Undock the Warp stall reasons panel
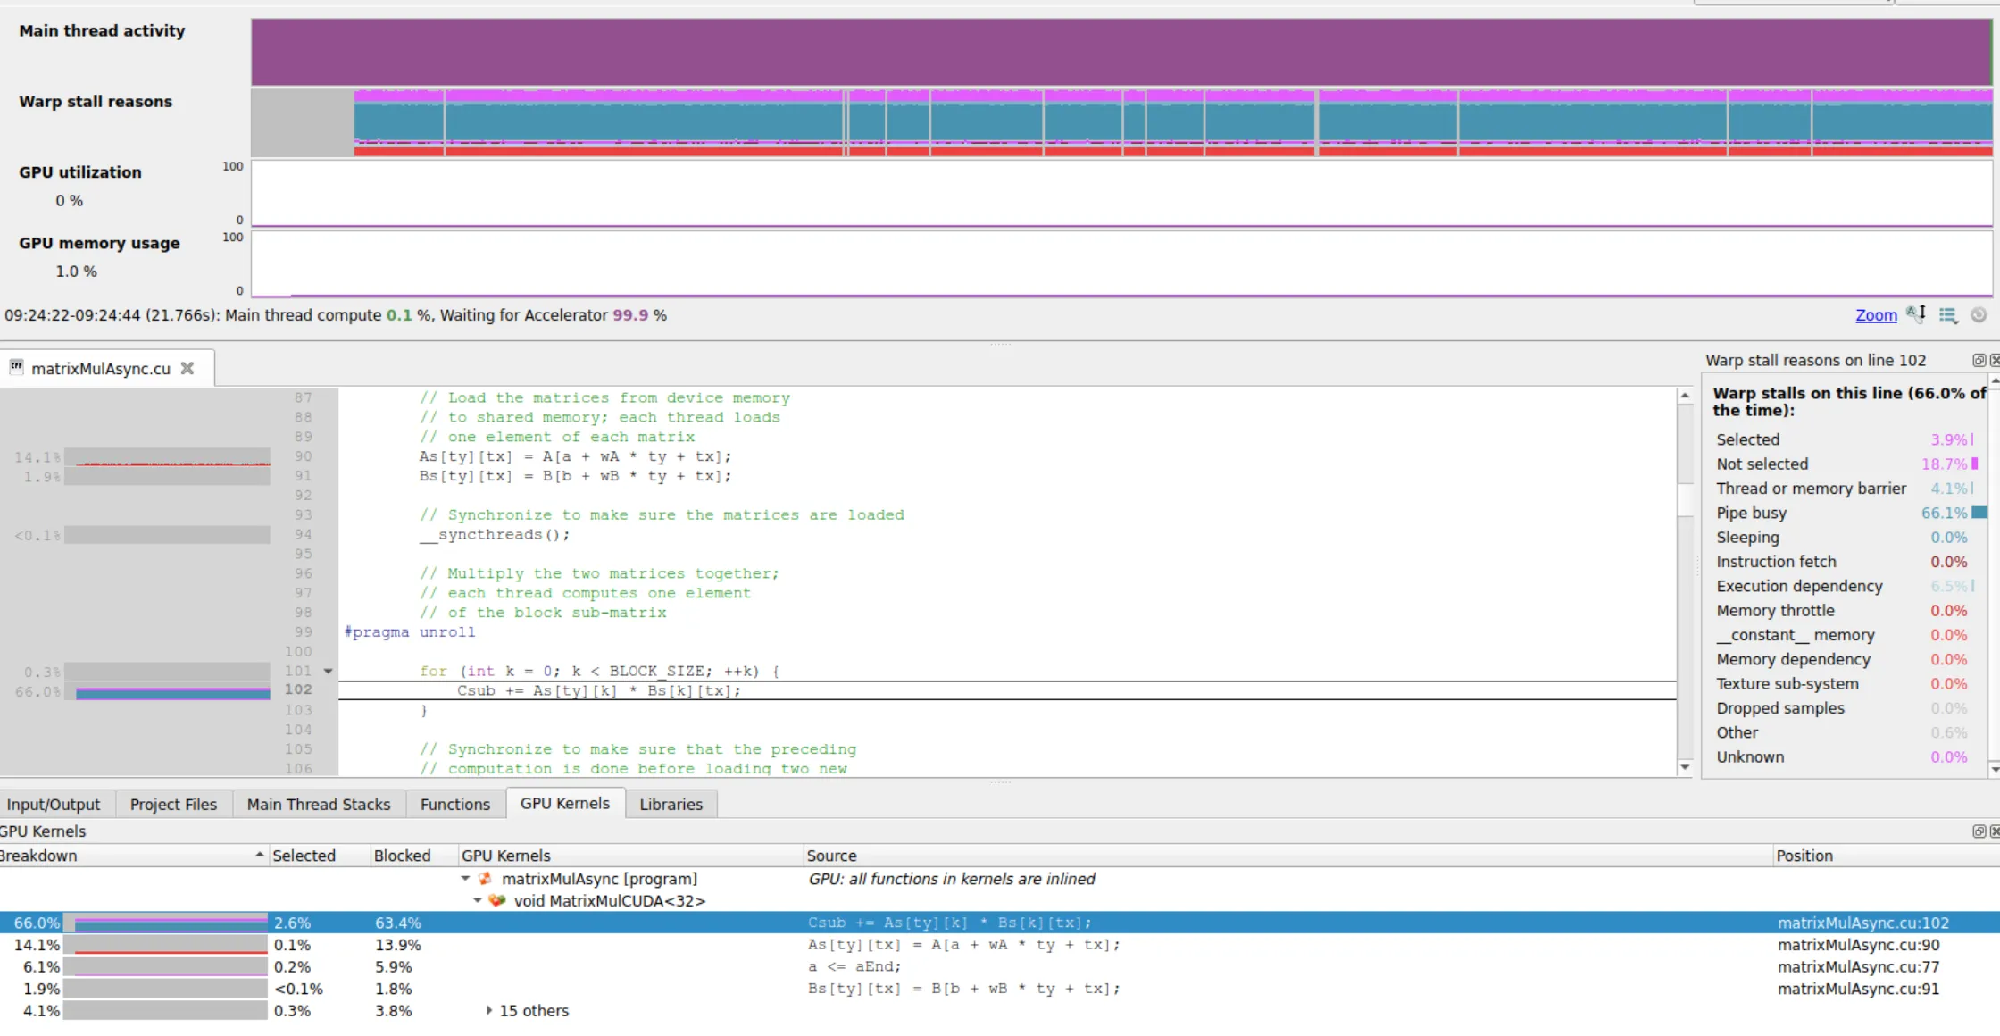This screenshot has width=2000, height=1036. [1979, 360]
